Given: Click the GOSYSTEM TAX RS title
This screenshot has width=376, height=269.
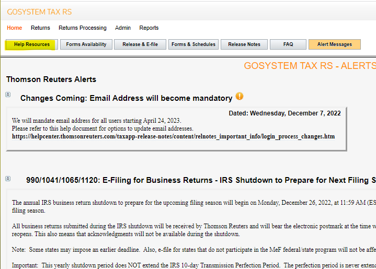Looking at the screenshot, I should (39, 11).
